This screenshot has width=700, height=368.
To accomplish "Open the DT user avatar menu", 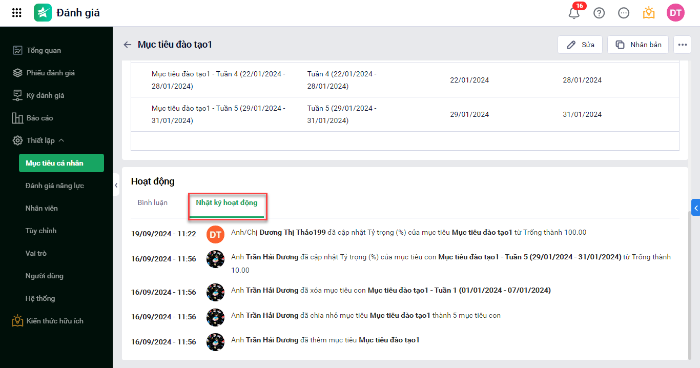I will coord(675,13).
